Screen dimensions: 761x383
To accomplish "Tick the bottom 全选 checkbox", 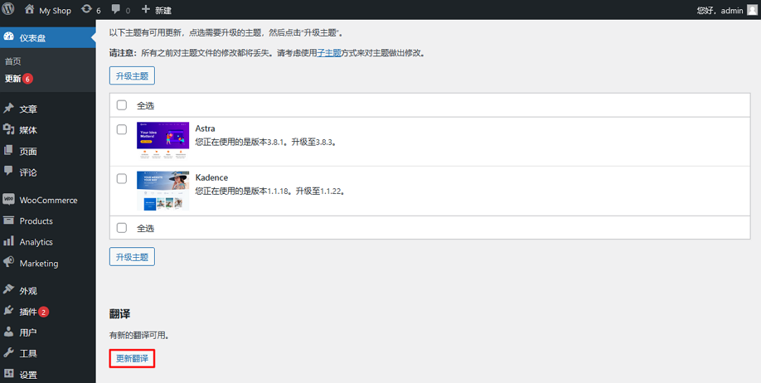I will (x=122, y=228).
